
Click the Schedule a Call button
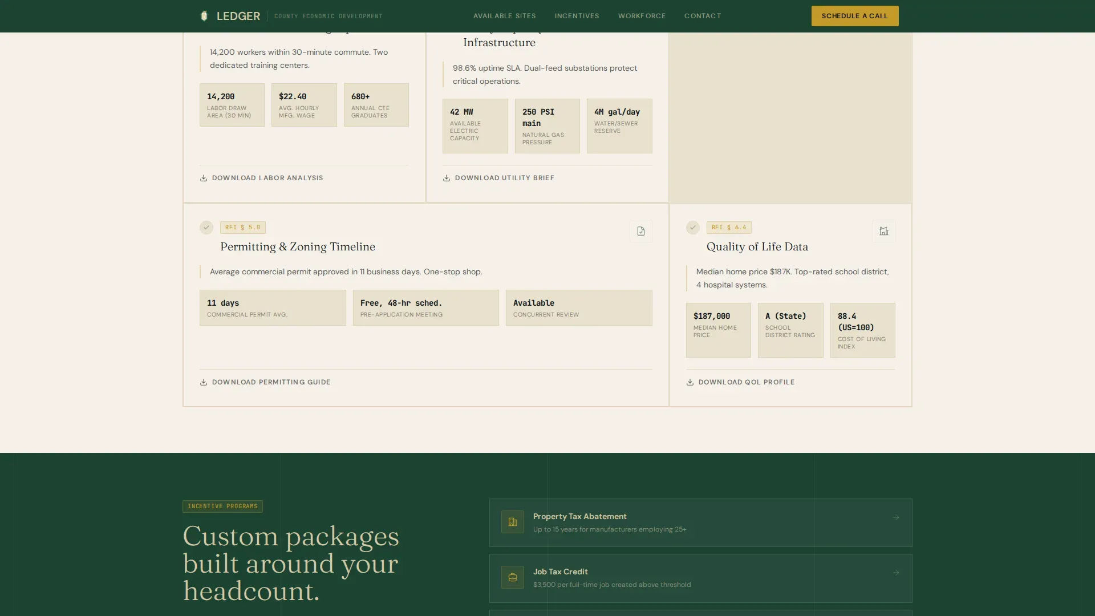[x=854, y=16]
